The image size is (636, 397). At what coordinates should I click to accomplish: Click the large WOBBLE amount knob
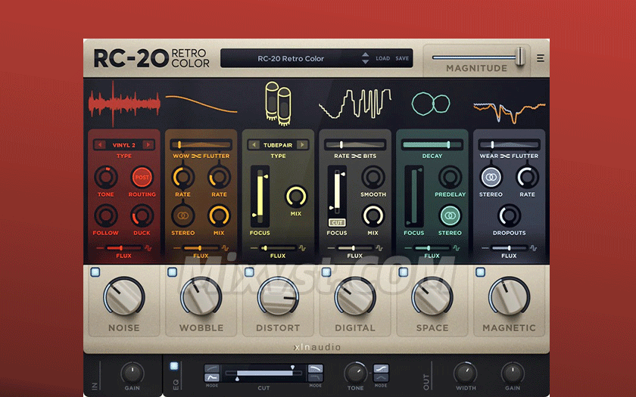[x=201, y=296]
